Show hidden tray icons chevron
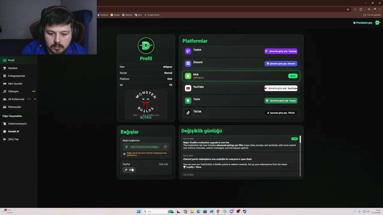 point(355,211)
